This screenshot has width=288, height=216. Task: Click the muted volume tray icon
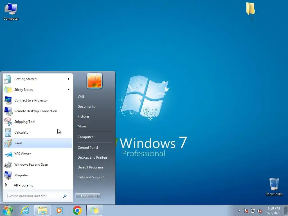[260, 211]
